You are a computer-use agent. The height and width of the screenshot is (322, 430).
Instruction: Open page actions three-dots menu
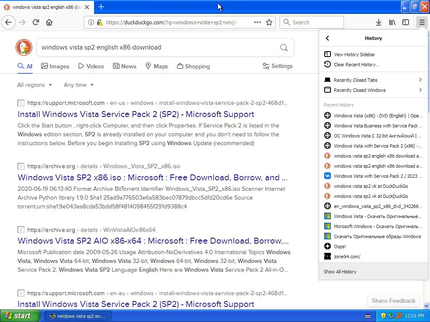tap(257, 22)
